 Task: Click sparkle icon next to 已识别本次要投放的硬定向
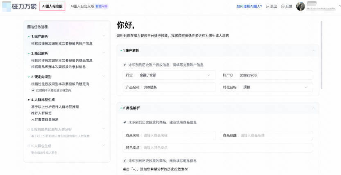pos(33,90)
